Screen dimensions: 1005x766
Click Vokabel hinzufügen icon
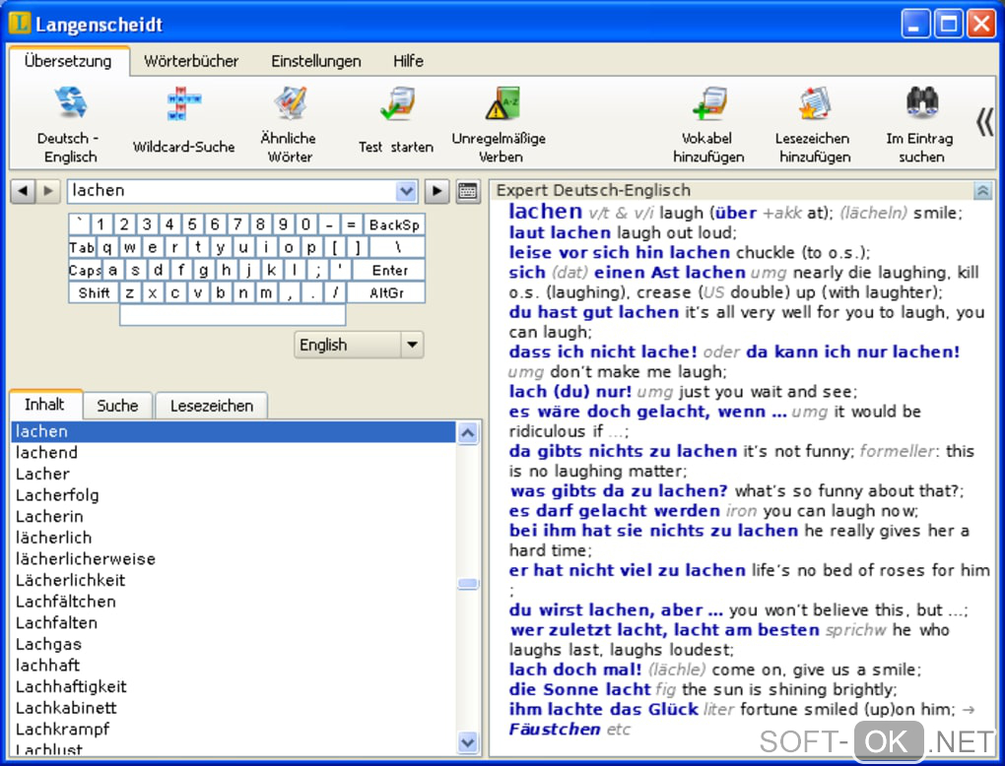coord(708,103)
